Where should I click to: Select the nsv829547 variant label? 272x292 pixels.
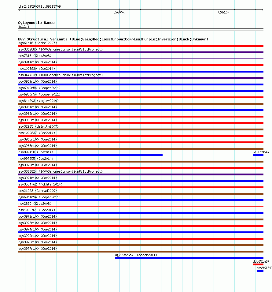[x=261, y=152]
